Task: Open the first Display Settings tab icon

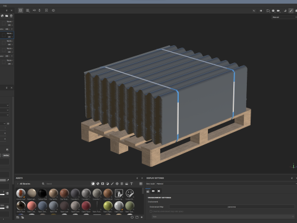Action: pos(148,191)
